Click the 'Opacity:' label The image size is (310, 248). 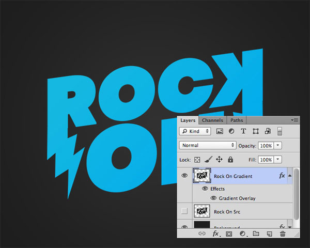247,146
